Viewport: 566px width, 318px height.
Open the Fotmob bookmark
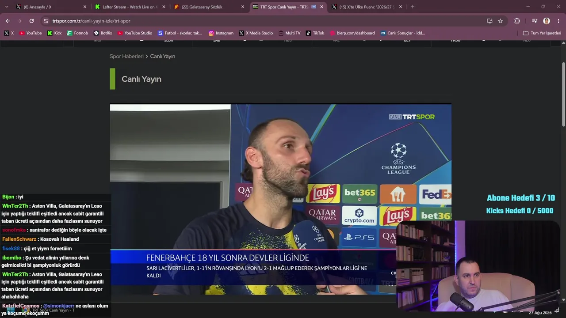click(x=77, y=33)
